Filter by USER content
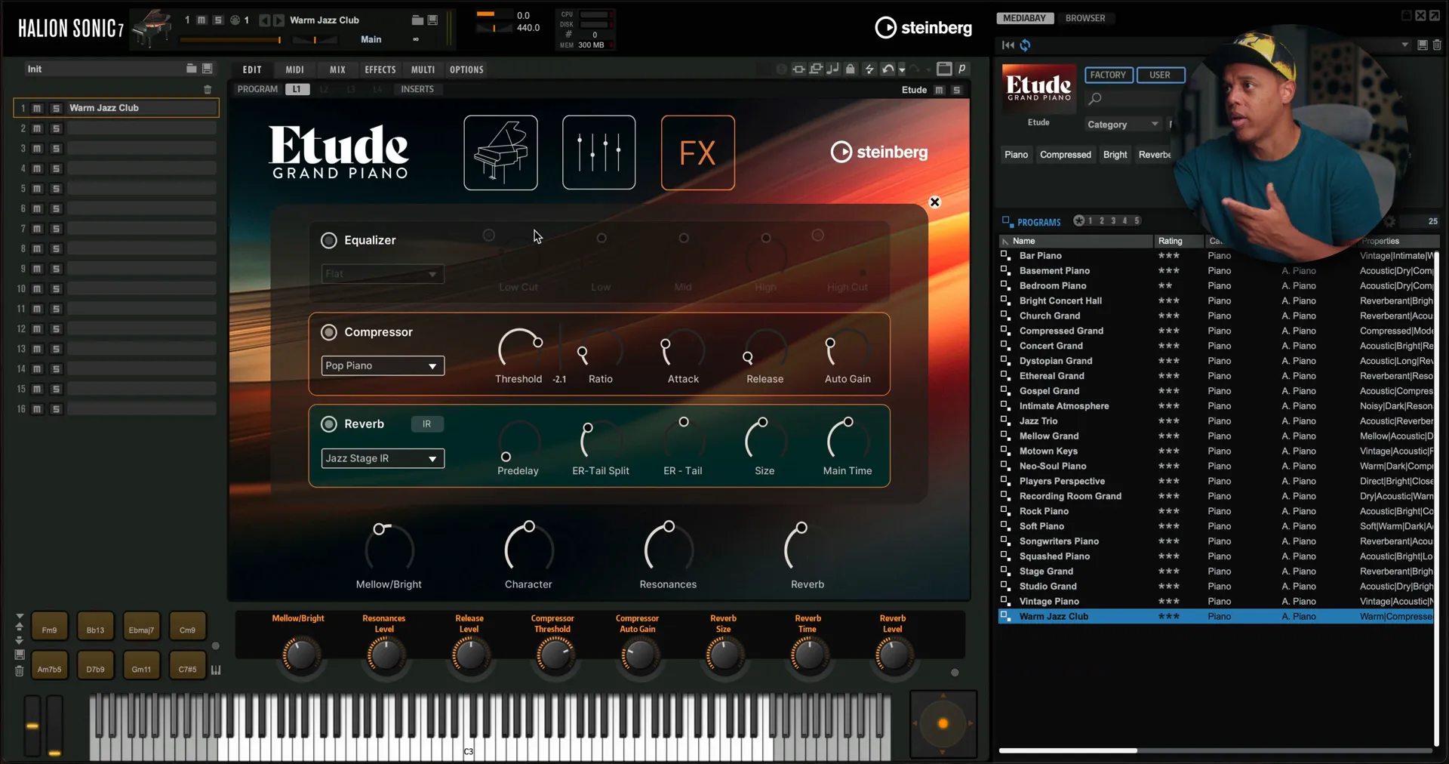 [1160, 75]
